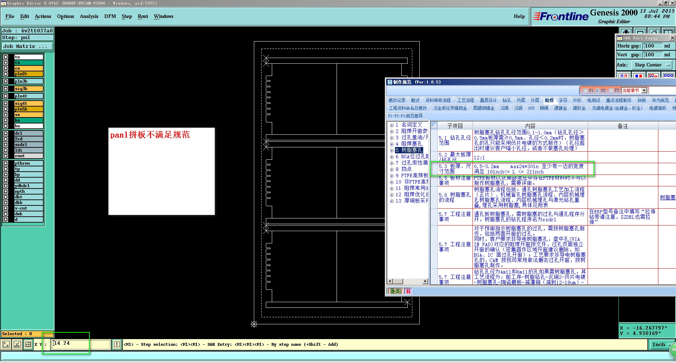Switch to the 叠层设计 tab
Viewport: 676px width, 363px height.
[x=488, y=100]
